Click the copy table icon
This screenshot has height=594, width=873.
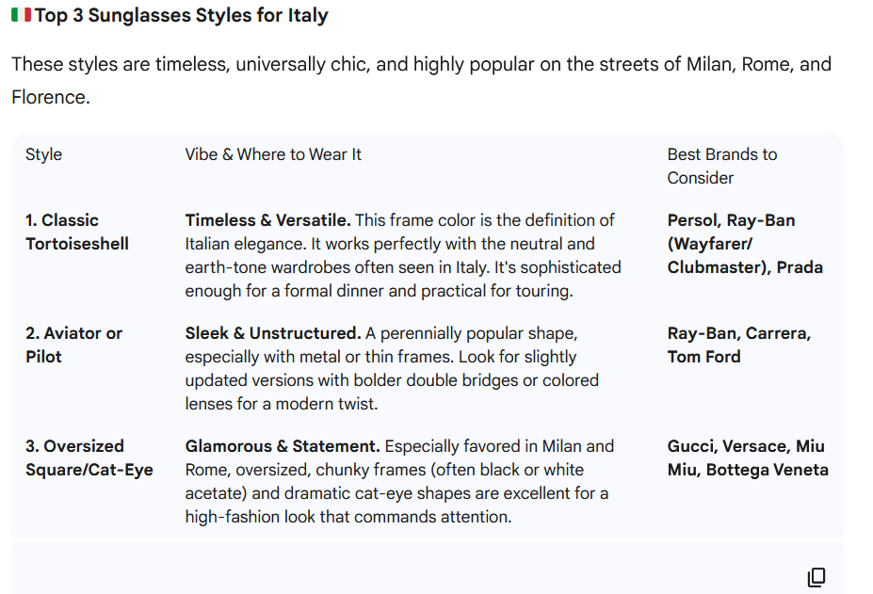click(816, 576)
